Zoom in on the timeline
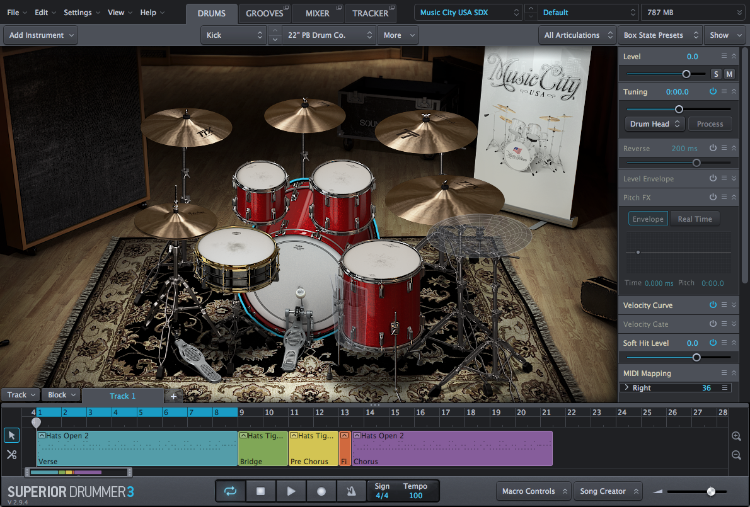This screenshot has width=750, height=507. 736,436
